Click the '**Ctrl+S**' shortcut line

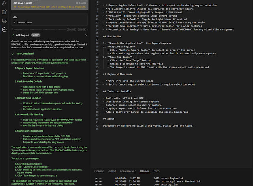(x=128, y=81)
